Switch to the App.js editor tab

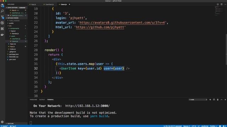pos(33,5)
